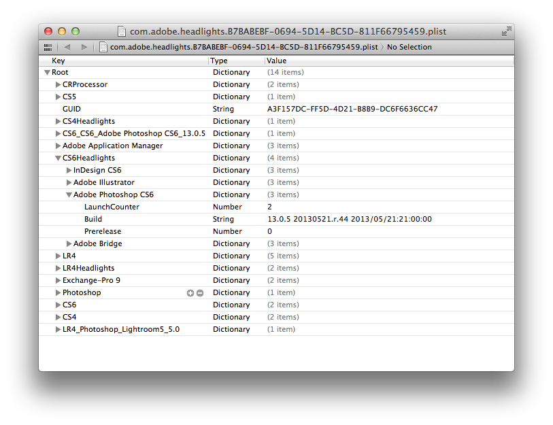Click the back navigation arrow
Image resolution: width=553 pixels, height=425 pixels.
67,47
